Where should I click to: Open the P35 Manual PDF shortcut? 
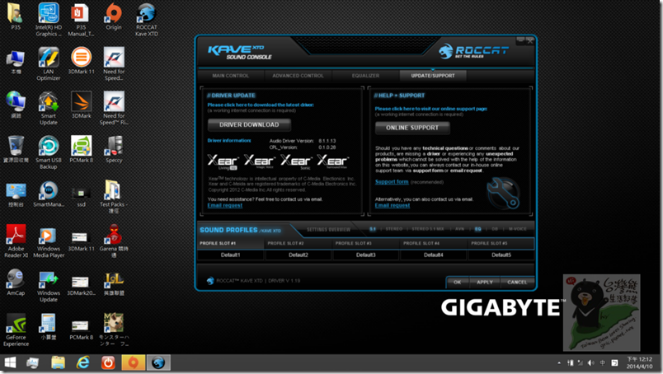tap(81, 20)
